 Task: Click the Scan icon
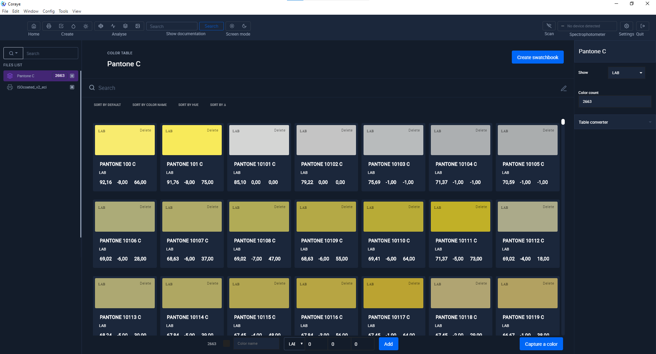(x=549, y=26)
